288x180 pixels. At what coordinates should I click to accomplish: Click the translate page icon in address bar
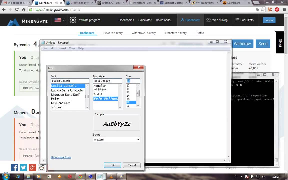pos(258,9)
